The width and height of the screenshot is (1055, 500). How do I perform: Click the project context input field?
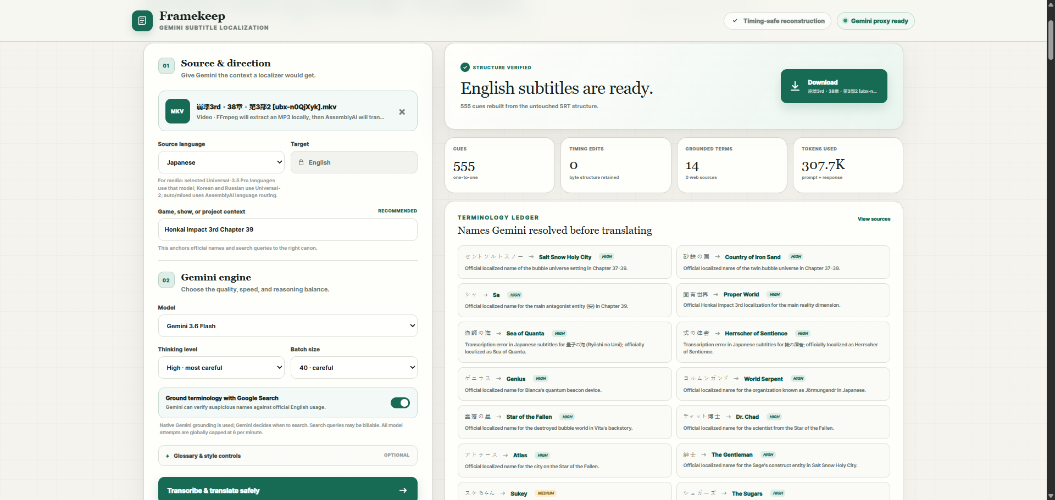point(288,229)
